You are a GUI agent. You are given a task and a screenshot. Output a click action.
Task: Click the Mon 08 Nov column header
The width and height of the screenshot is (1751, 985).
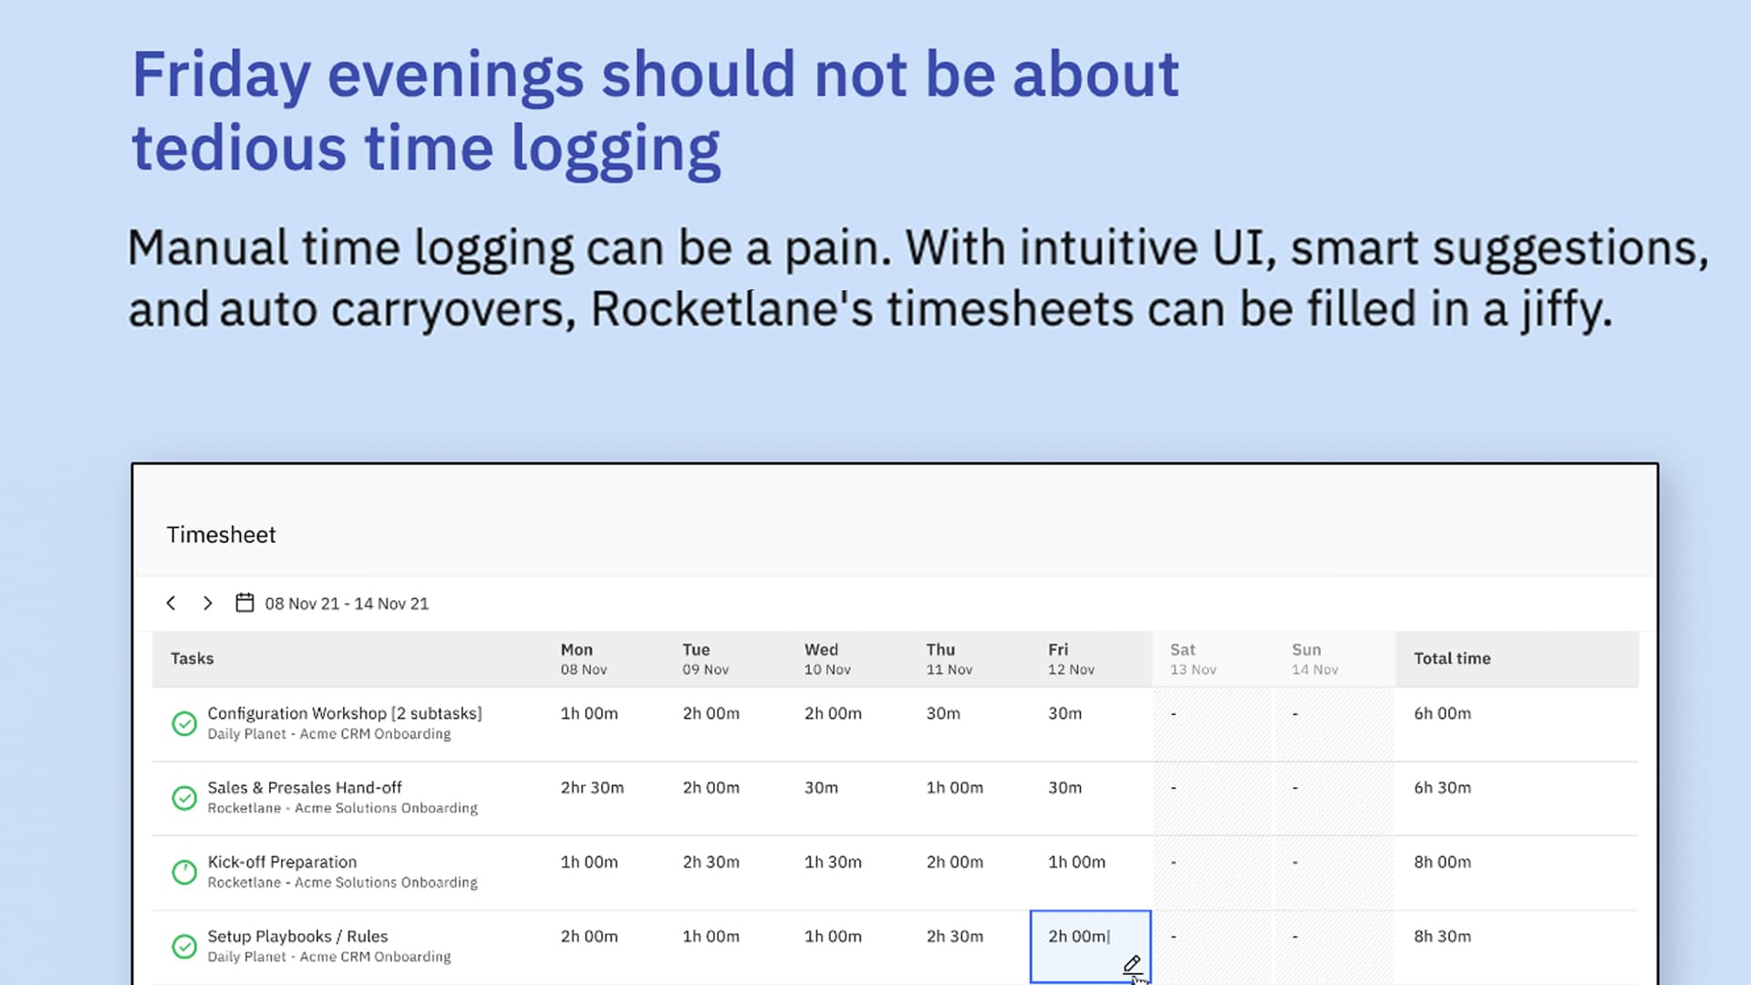click(x=584, y=658)
